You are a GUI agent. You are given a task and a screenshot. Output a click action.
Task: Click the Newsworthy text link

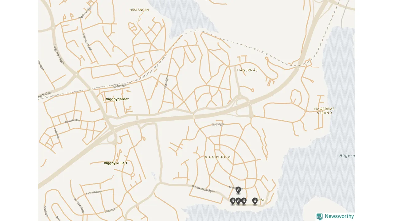point(339,216)
